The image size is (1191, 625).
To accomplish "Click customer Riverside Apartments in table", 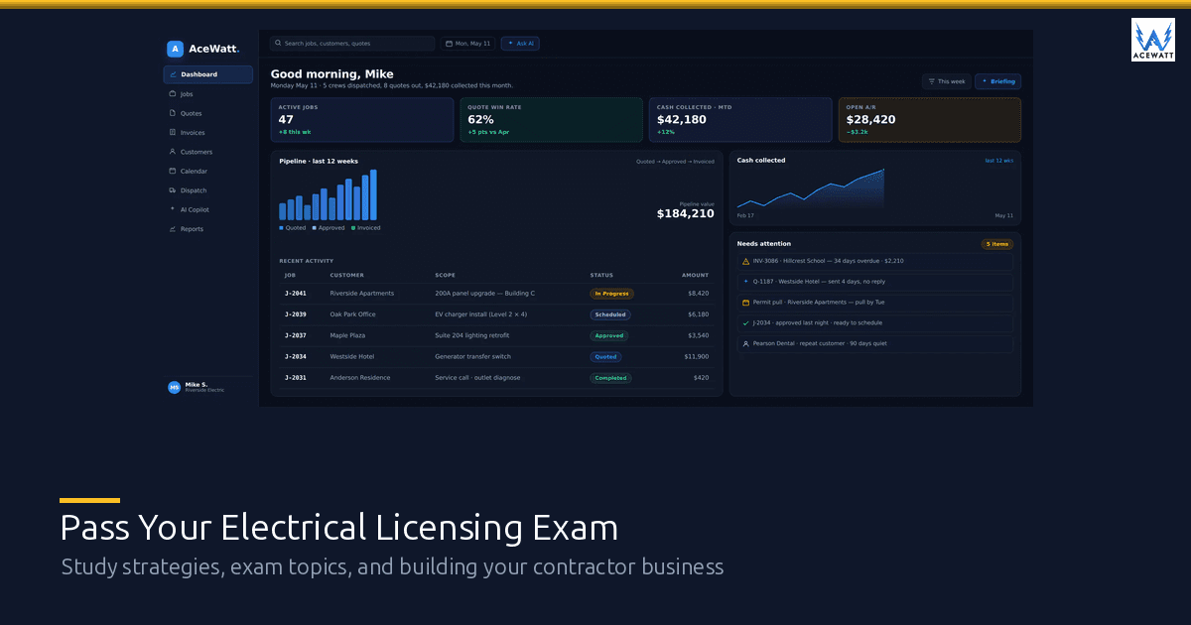I will tap(362, 294).
